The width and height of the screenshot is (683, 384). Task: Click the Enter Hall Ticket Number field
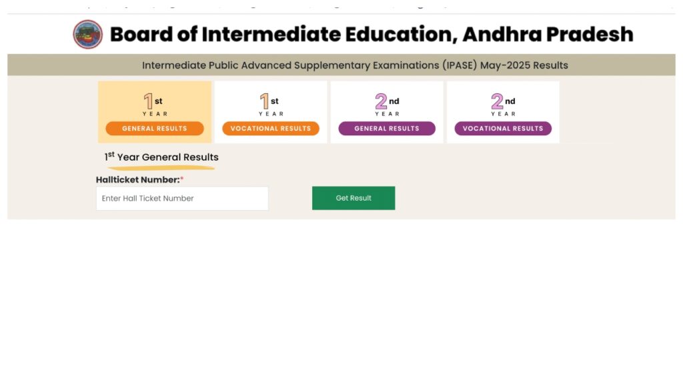point(182,198)
